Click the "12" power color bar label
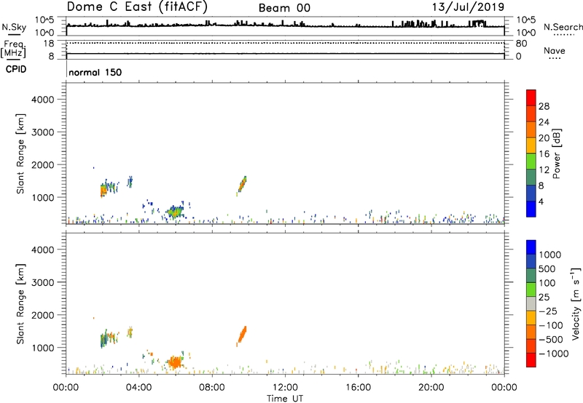Image resolution: width=583 pixels, height=403 pixels. (x=544, y=170)
